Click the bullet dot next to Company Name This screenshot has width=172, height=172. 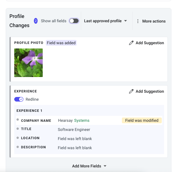(18, 120)
